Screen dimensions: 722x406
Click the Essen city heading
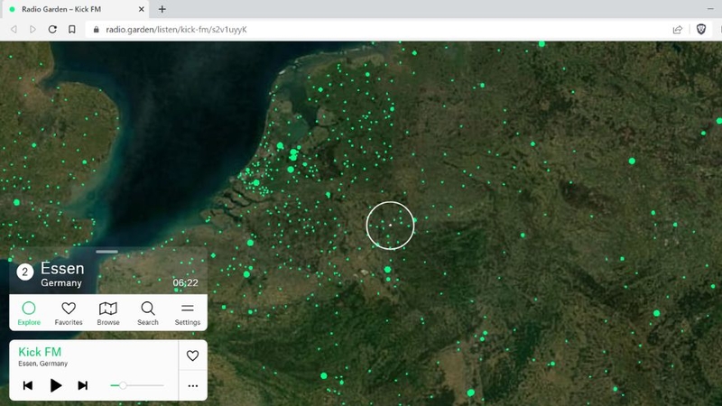tap(62, 268)
